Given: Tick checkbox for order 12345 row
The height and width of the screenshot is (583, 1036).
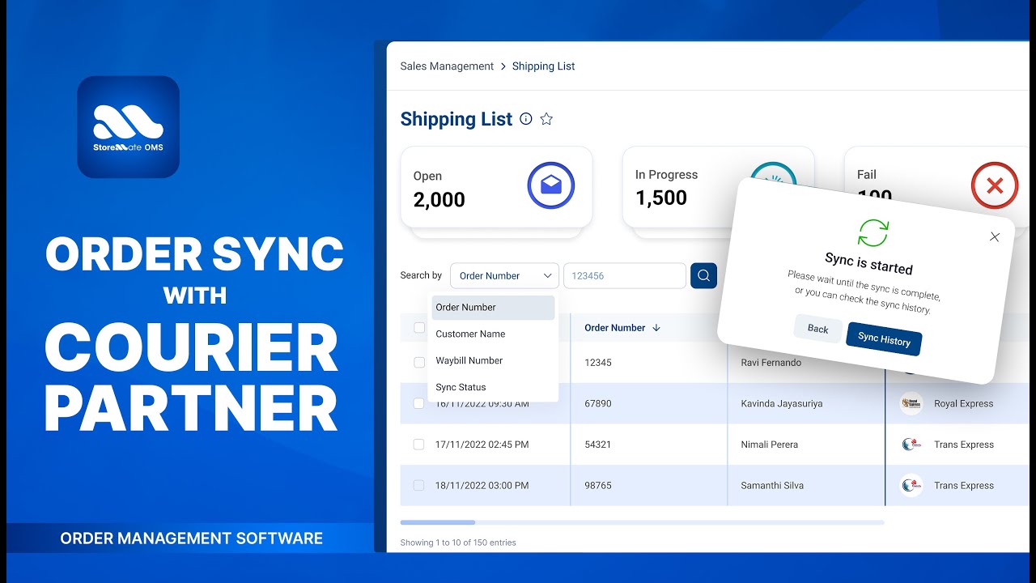Looking at the screenshot, I should pos(419,363).
